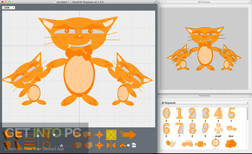Click the upper four-way move arrows icon
The image size is (252, 154).
[x=99, y=135]
